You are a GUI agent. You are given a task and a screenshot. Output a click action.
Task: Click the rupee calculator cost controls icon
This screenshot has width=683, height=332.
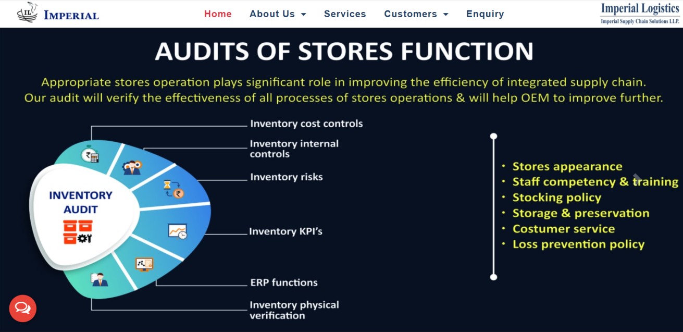(x=90, y=154)
